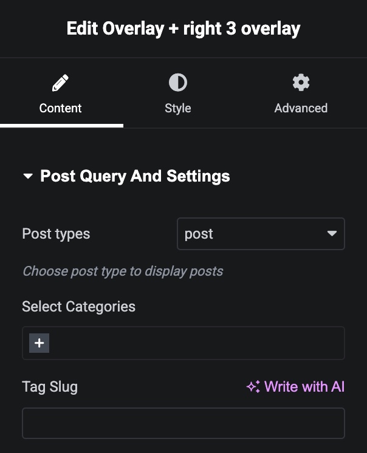Click the sparkle icon beside Write with AI

[x=253, y=387]
